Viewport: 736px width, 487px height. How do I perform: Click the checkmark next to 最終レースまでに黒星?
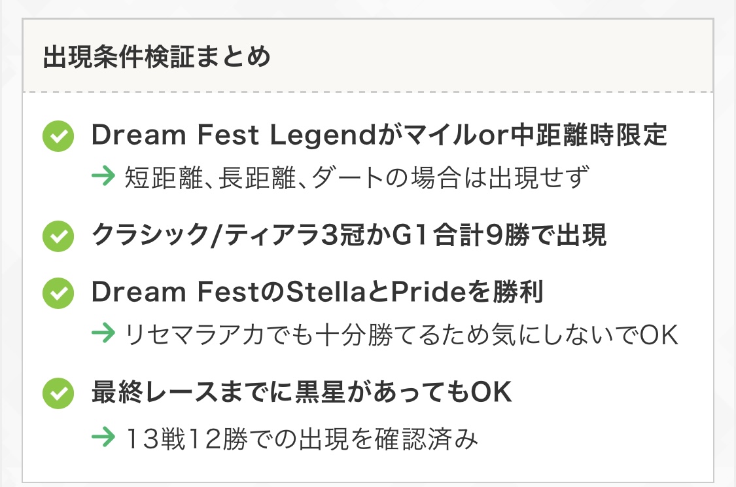click(x=58, y=393)
